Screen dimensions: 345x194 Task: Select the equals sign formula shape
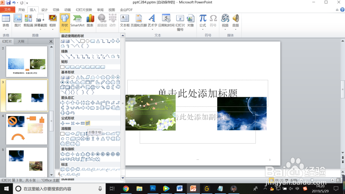click(x=83, y=123)
